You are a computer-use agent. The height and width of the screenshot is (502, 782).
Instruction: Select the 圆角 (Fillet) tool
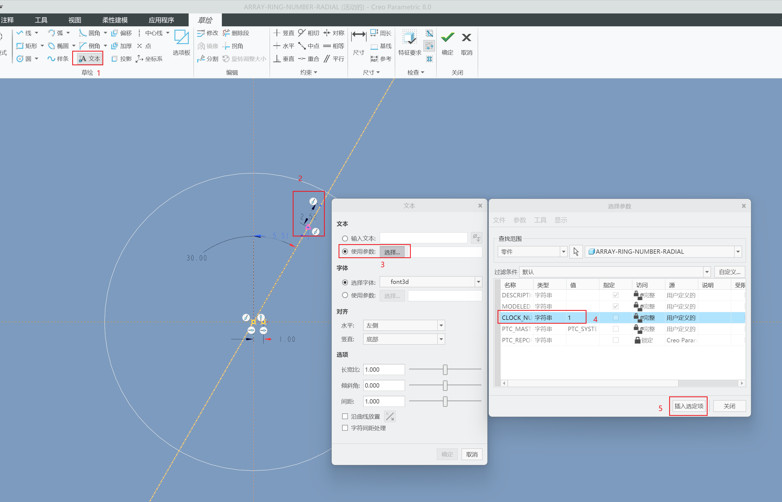tap(90, 33)
